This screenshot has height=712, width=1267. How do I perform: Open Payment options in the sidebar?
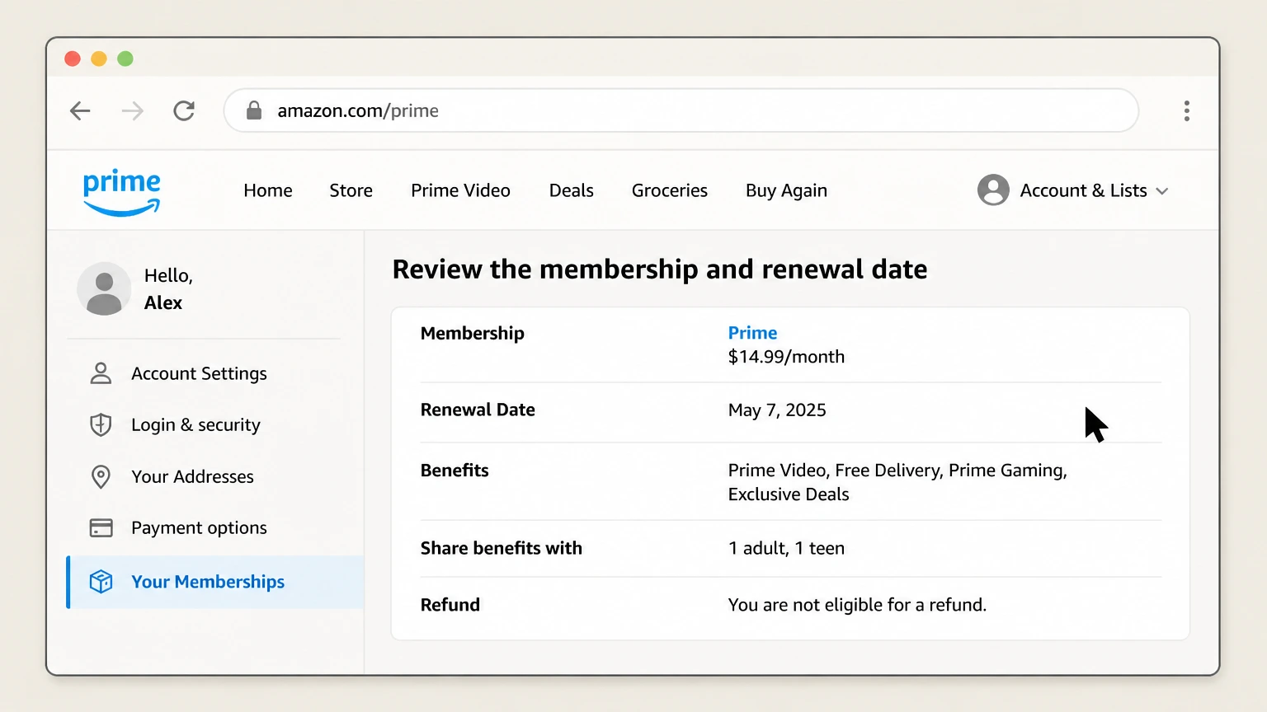tap(199, 527)
